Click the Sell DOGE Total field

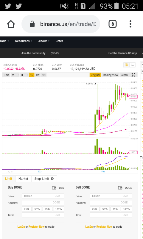[x=111, y=215]
